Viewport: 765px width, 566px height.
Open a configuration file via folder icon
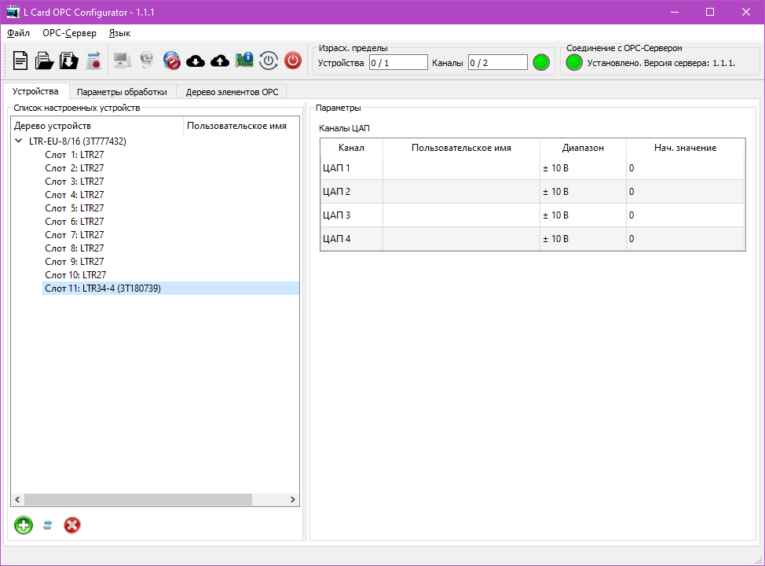[45, 61]
